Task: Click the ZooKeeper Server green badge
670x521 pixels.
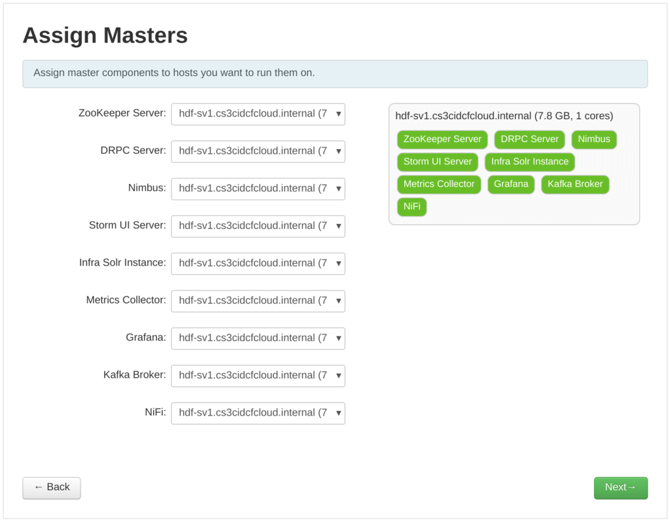Action: pos(442,139)
